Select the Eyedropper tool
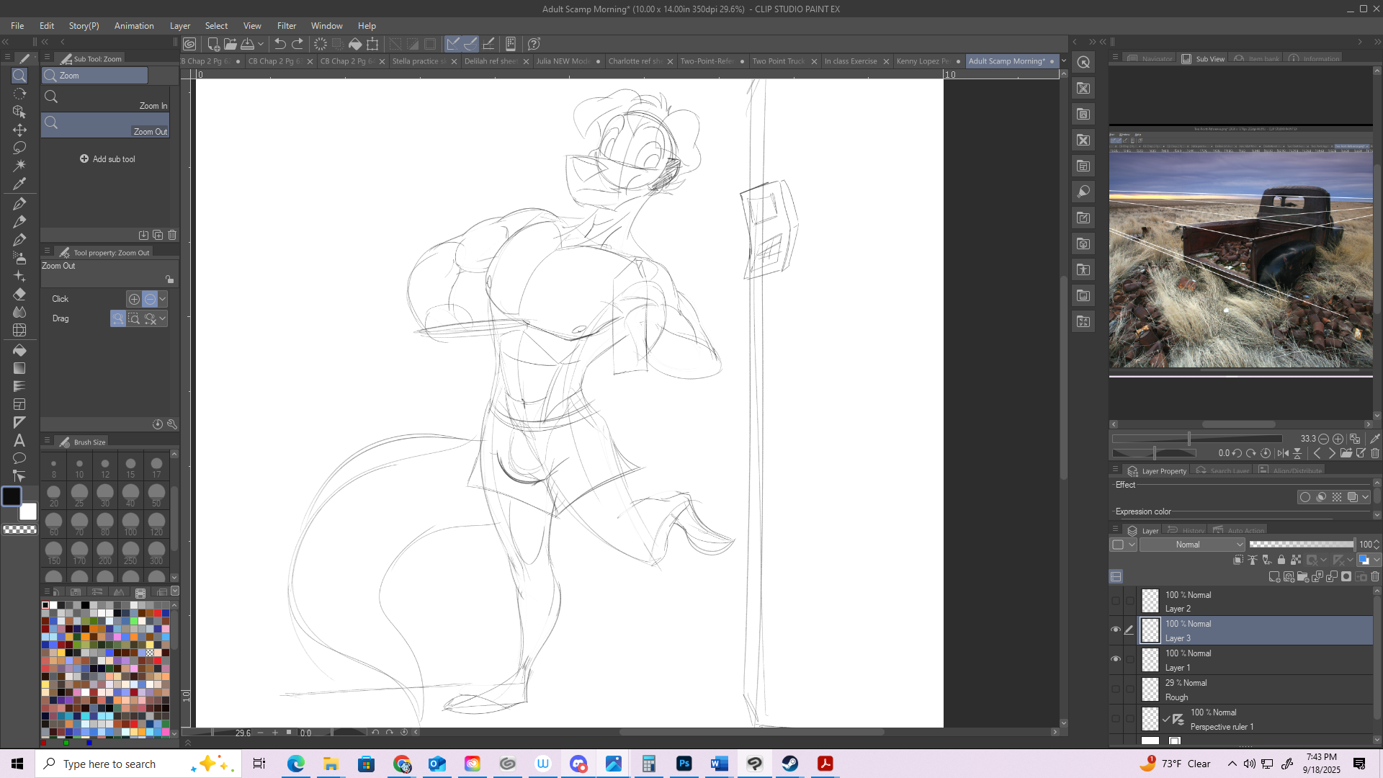Screen dimensions: 1383x778 point(19,184)
